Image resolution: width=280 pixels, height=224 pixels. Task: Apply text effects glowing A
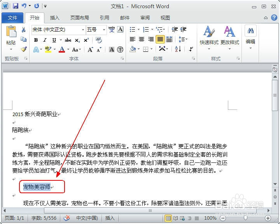point(36,49)
